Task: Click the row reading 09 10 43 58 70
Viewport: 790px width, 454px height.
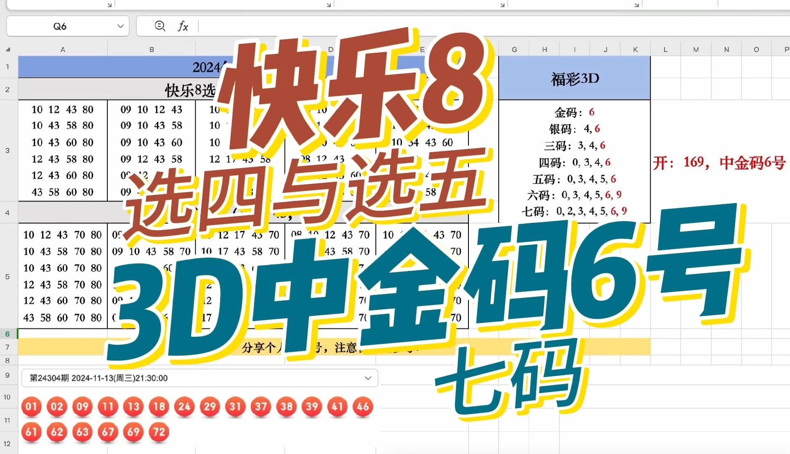Action: (152, 251)
